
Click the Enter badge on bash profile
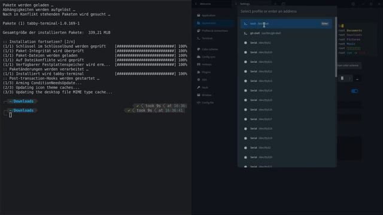[x=324, y=24]
